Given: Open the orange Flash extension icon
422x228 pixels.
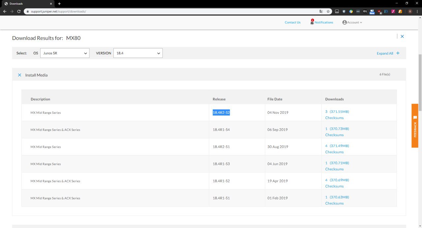Looking at the screenshot, I should tap(400, 11).
